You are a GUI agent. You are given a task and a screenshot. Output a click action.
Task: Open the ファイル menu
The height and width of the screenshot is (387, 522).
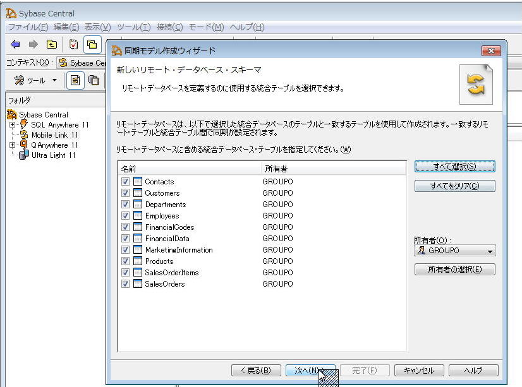coord(28,27)
